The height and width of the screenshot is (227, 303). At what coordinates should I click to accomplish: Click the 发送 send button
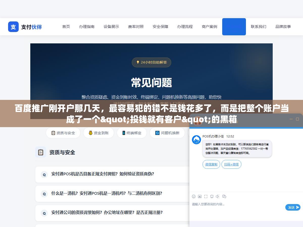(293, 207)
